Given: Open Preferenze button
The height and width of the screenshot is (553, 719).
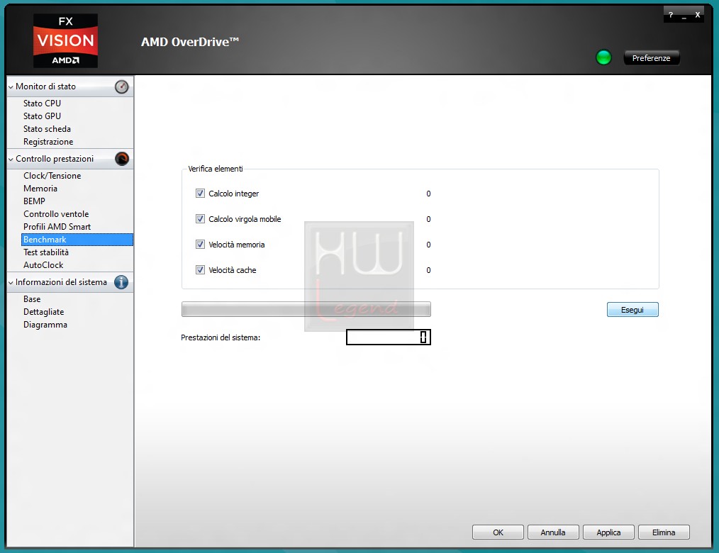Looking at the screenshot, I should point(651,57).
